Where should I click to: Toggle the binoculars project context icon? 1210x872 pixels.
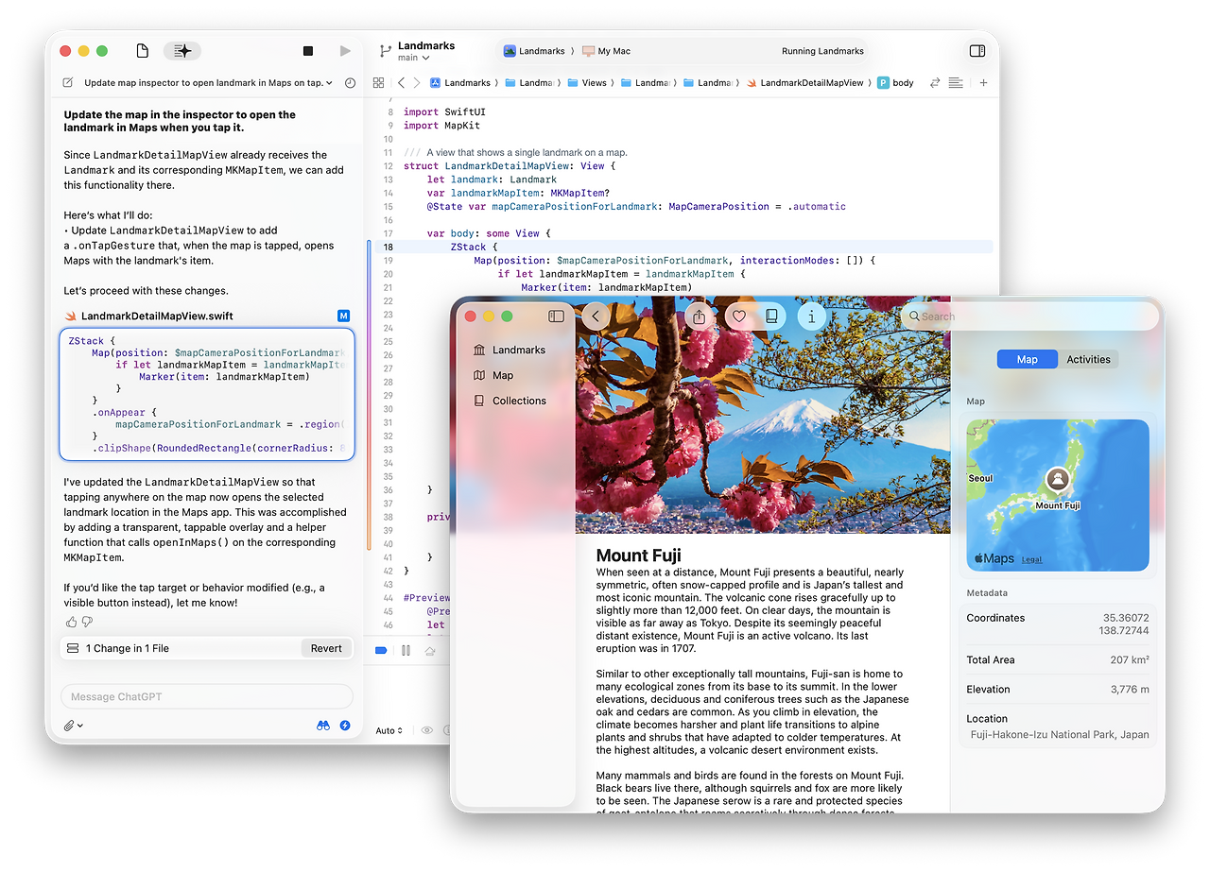tap(323, 726)
